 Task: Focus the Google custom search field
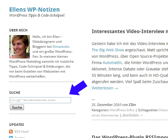(x=40, y=100)
